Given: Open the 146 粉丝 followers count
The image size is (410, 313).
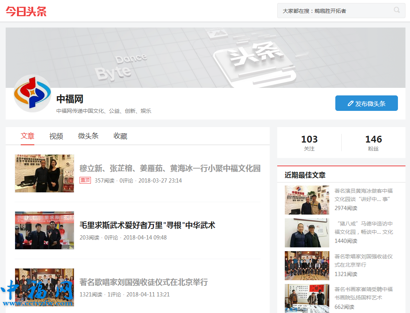Looking at the screenshot, I should tap(373, 143).
